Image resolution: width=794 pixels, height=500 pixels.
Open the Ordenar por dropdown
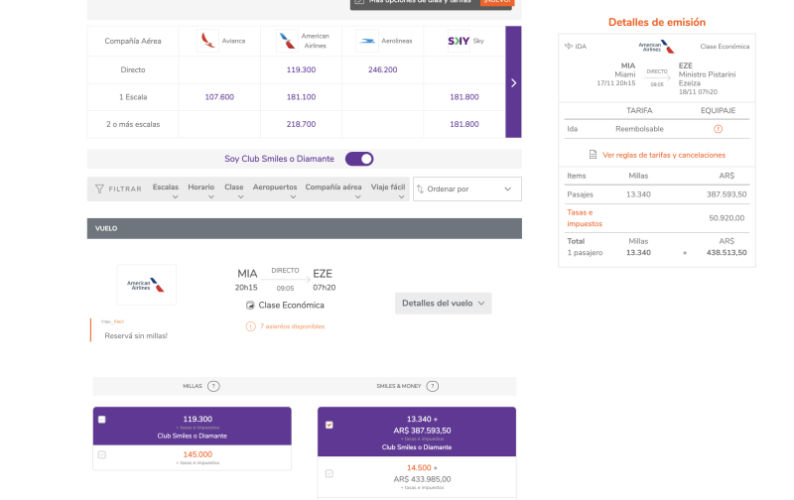(x=466, y=188)
